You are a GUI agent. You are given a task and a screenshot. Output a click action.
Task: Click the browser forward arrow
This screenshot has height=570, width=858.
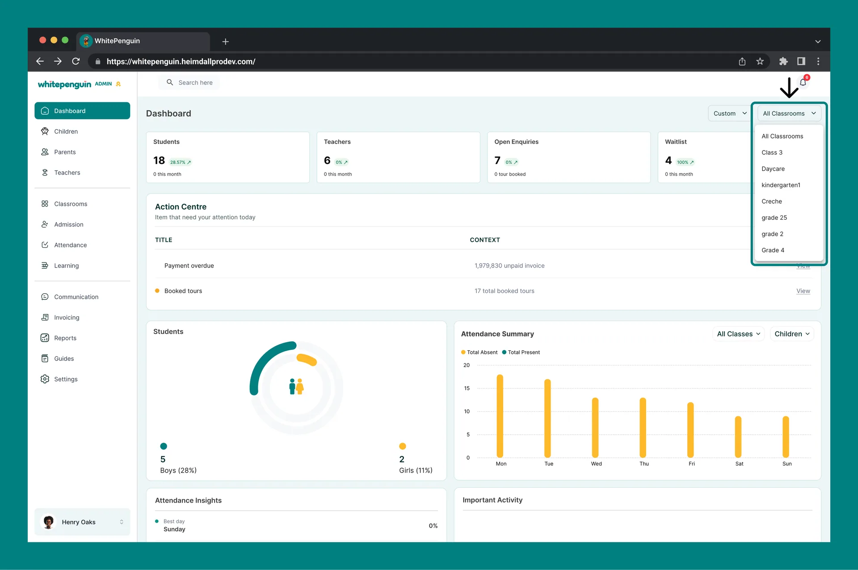point(58,61)
